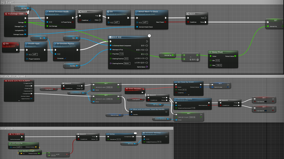Edit the Stamina Decreased value field
The image size is (284, 159).
tap(193, 108)
